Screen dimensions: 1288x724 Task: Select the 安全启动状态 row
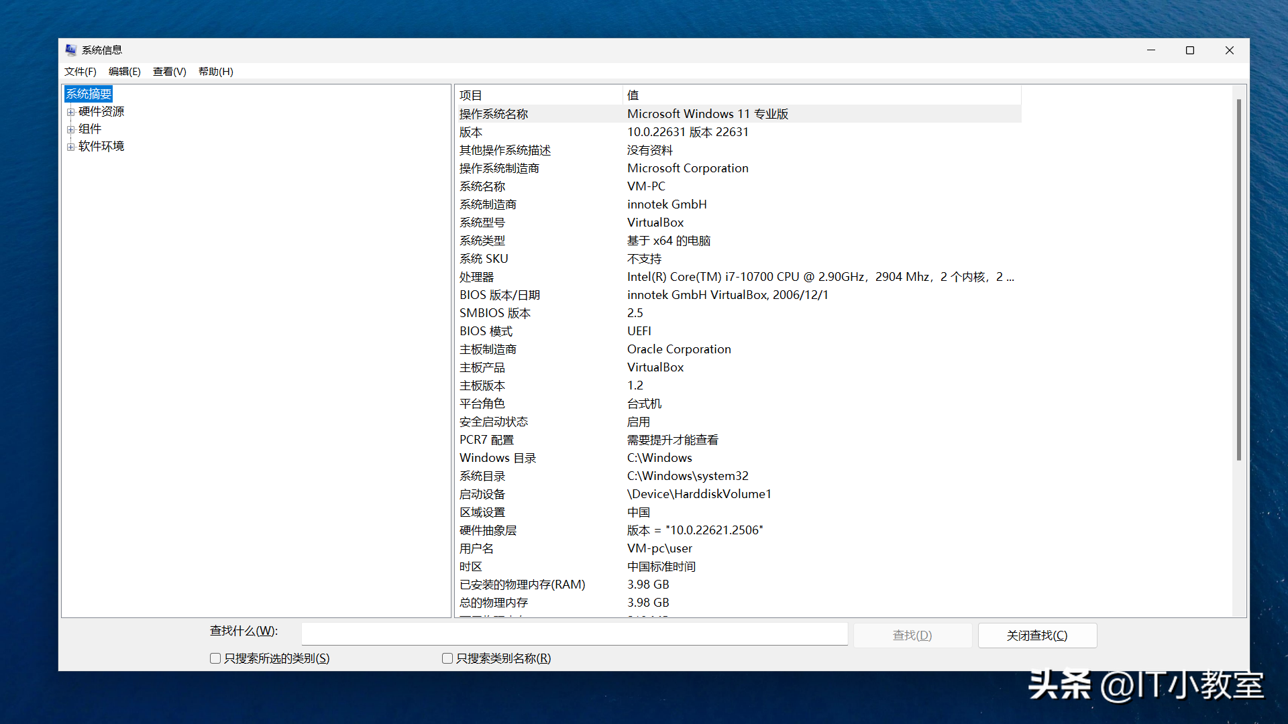coord(739,422)
